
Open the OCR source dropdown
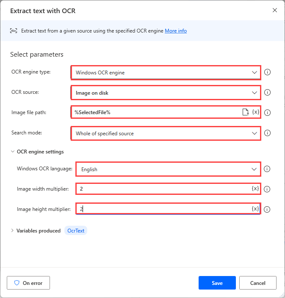coord(166,93)
